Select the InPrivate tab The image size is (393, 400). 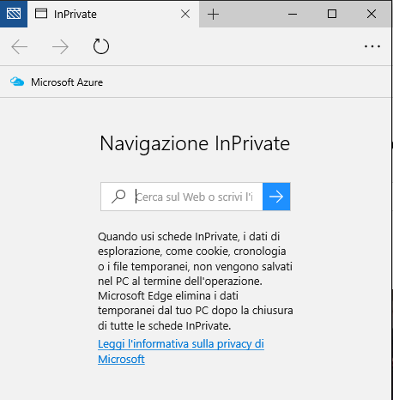113,14
